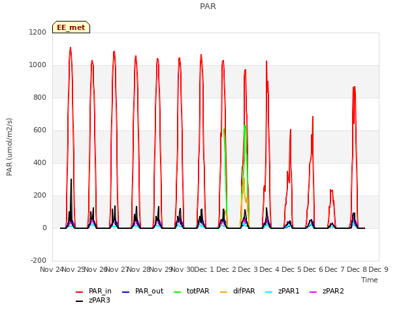Click the -200 y-axis tick label
The width and height of the screenshot is (418, 313).
point(39,261)
